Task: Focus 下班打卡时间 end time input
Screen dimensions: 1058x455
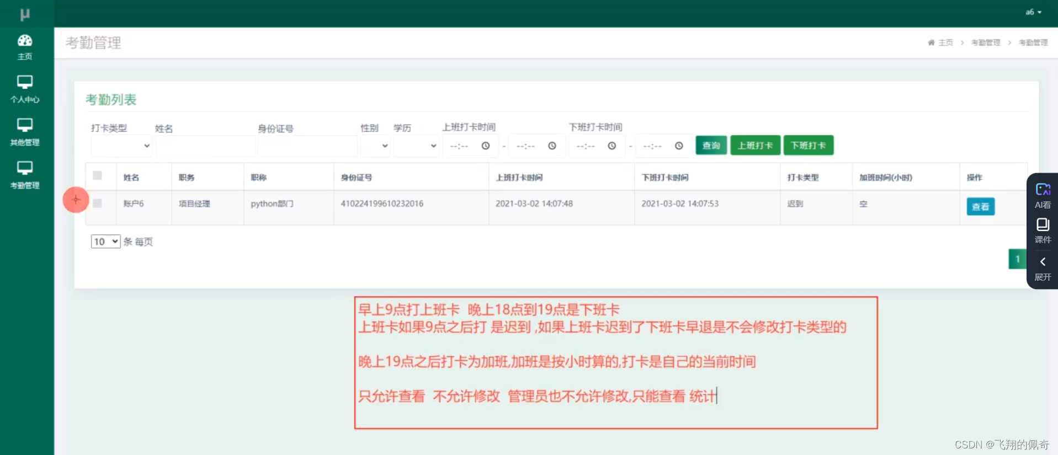Action: coord(664,146)
